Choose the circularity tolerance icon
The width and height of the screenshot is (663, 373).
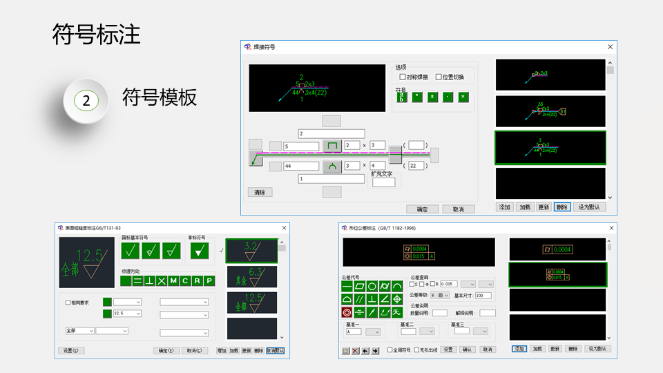tap(372, 286)
